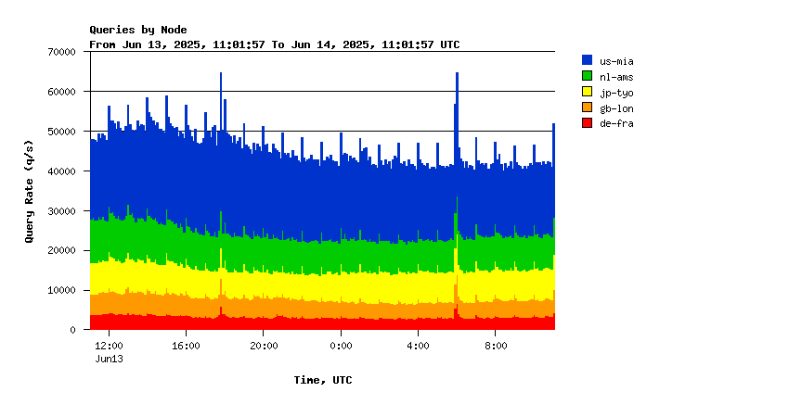Click the 8:00 time axis label
The height and width of the screenshot is (417, 789).
pos(496,346)
